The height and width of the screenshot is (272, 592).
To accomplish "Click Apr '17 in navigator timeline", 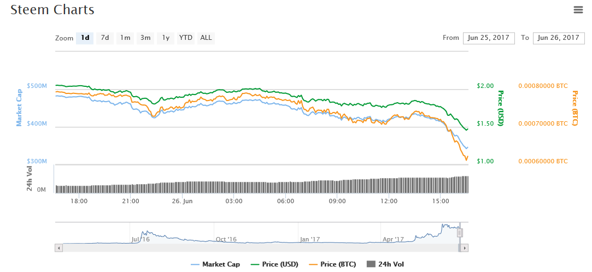I will click(394, 239).
